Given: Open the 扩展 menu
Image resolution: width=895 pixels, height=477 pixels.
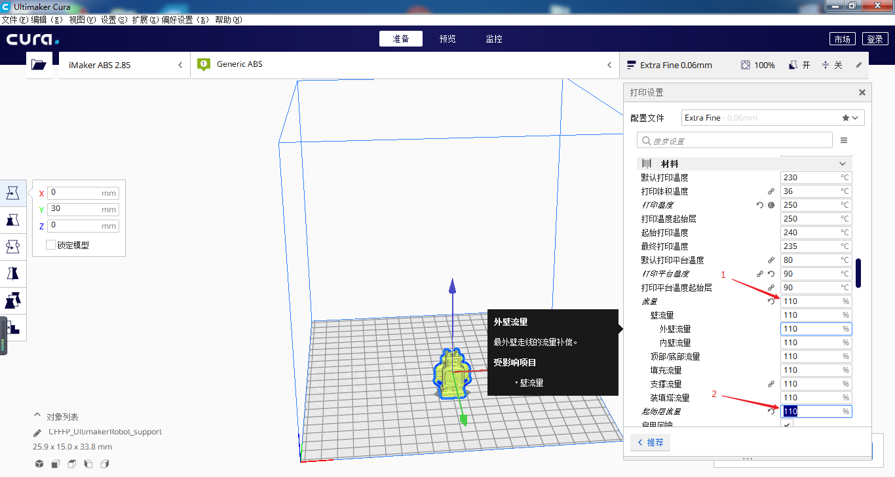Looking at the screenshot, I should (x=145, y=20).
